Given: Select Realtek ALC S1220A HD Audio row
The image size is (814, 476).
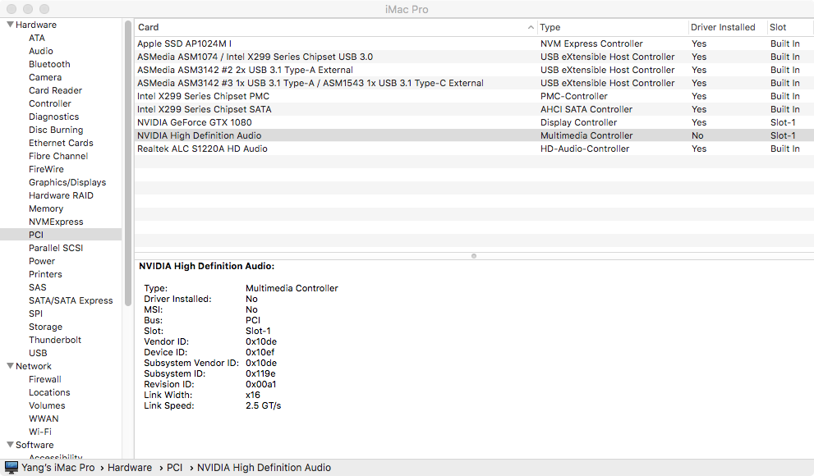Looking at the screenshot, I should pyautogui.click(x=474, y=149).
